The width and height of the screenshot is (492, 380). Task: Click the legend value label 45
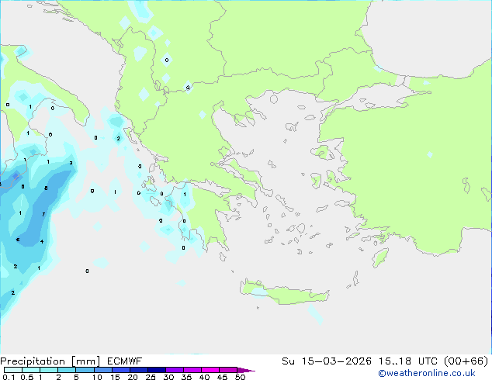tap(222, 377)
